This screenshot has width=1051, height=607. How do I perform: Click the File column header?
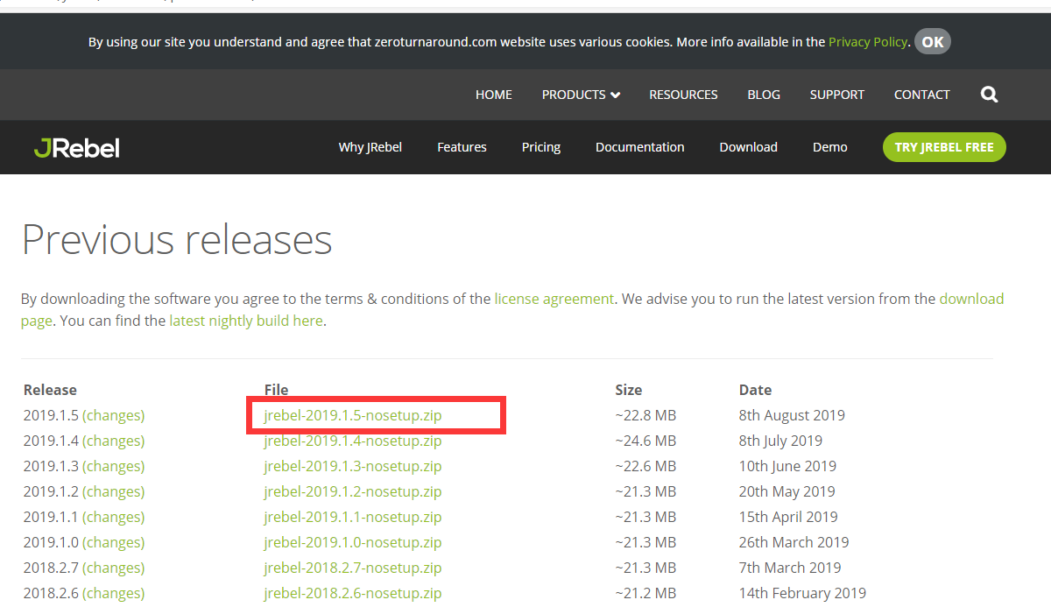tap(276, 390)
